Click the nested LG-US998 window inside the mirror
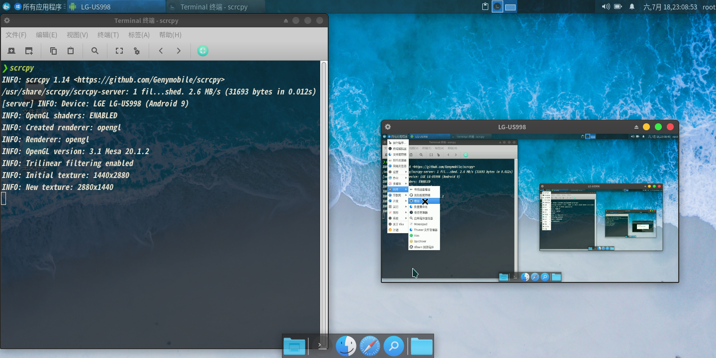The image size is (716, 358). 601,217
